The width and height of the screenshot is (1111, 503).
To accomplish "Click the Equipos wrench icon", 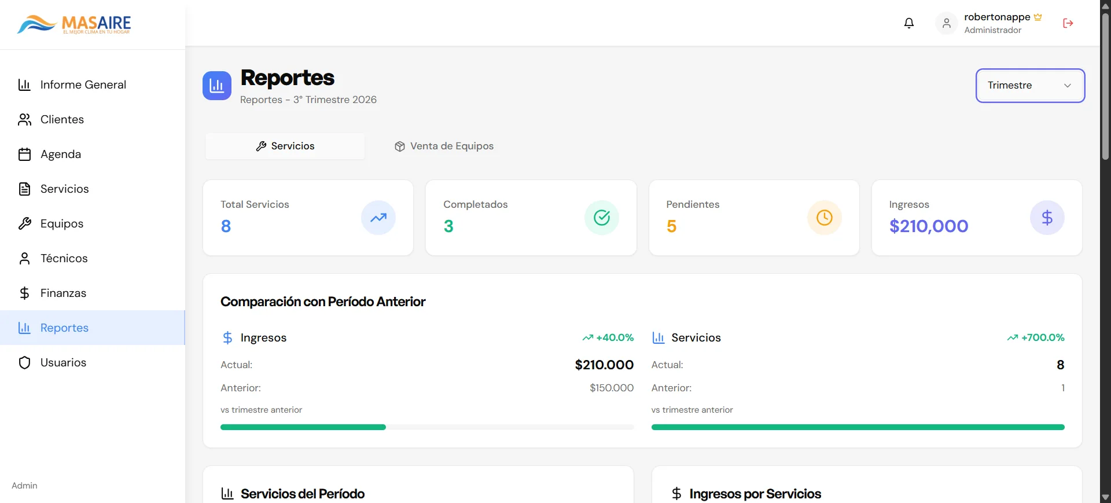I will coord(24,224).
